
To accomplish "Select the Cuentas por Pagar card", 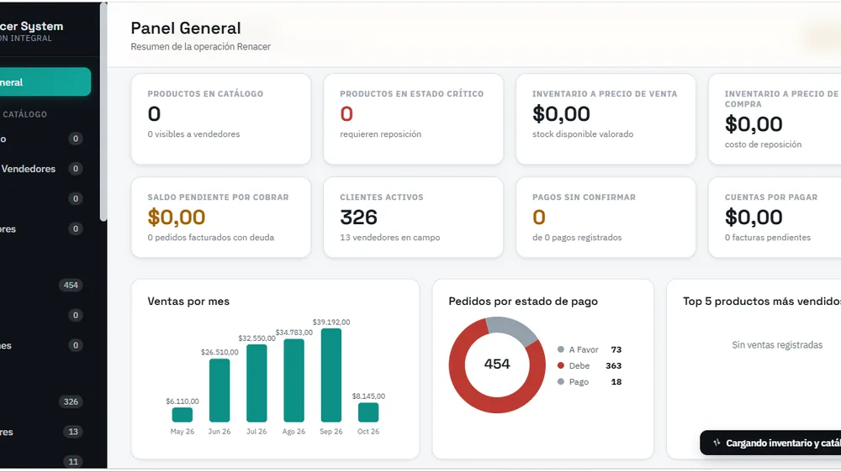I will tap(775, 218).
